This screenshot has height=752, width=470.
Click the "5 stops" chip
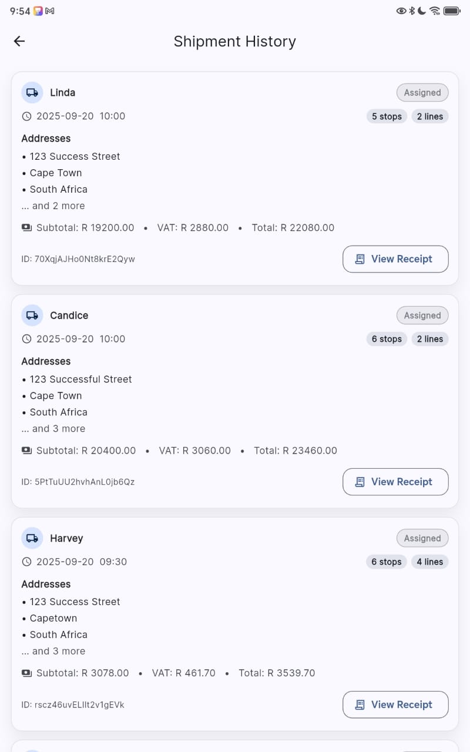387,116
